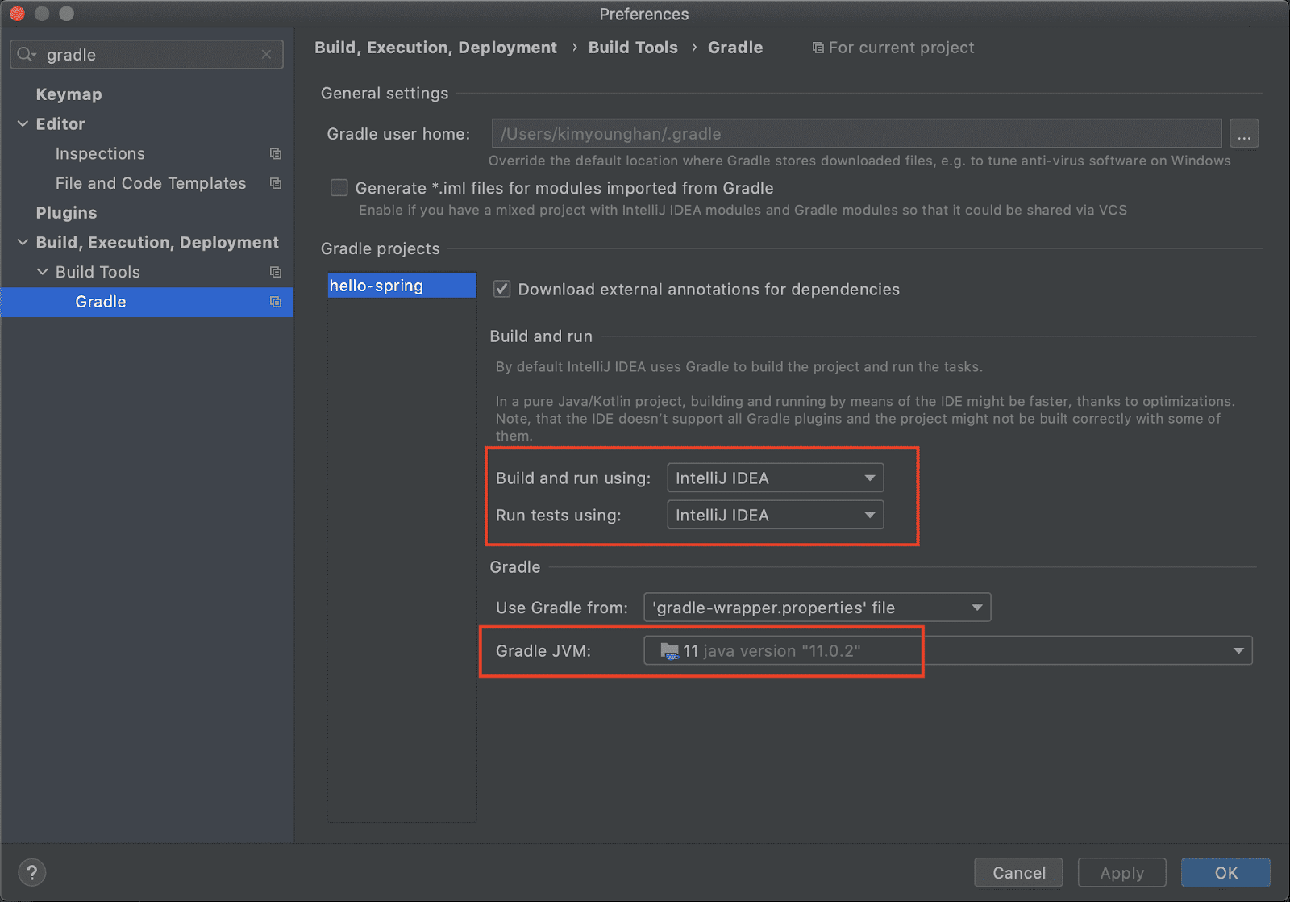Image resolution: width=1290 pixels, height=902 pixels.
Task: Click the Gradle user home path field
Action: tap(857, 134)
